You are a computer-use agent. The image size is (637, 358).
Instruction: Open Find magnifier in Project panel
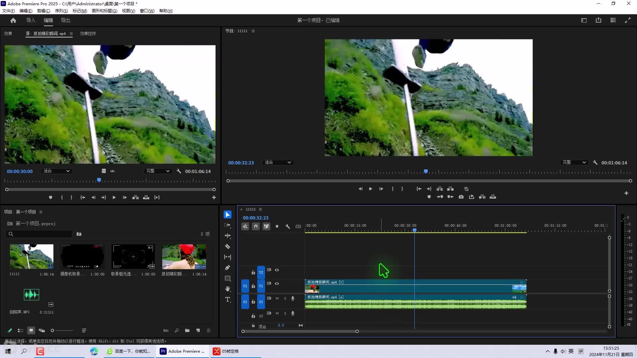pos(177,330)
